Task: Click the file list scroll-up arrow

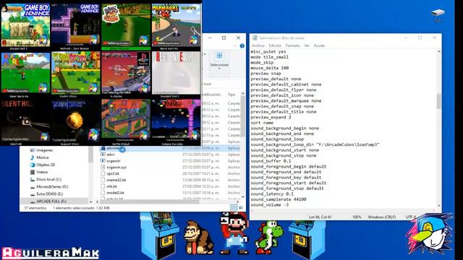Action: pyautogui.click(x=243, y=94)
